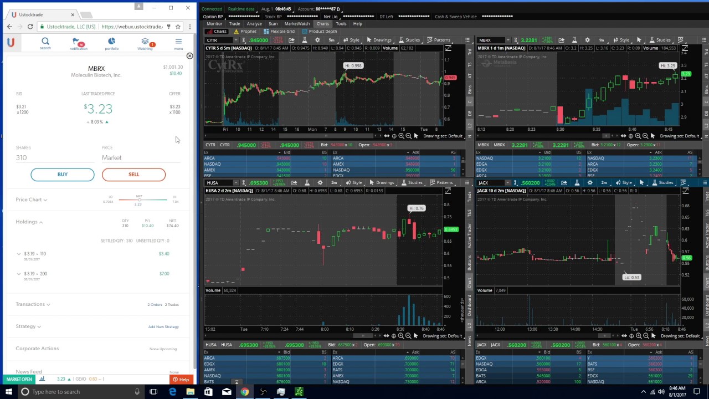
Task: Switch to the Scan tab
Action: coord(273,24)
